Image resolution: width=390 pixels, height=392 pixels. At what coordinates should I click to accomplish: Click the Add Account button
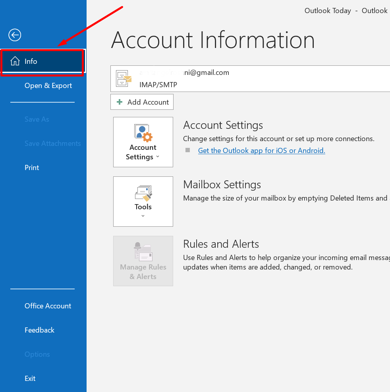(142, 102)
